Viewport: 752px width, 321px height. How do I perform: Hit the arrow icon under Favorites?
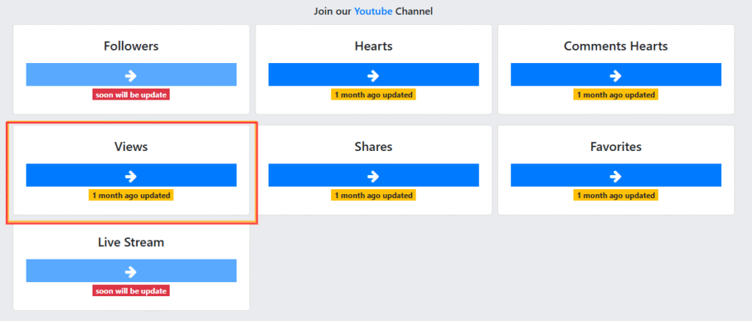pos(615,176)
